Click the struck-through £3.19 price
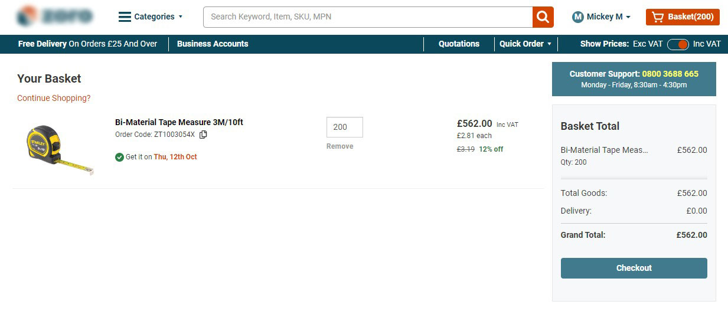Screen dimensions: 728x311 (x=466, y=149)
